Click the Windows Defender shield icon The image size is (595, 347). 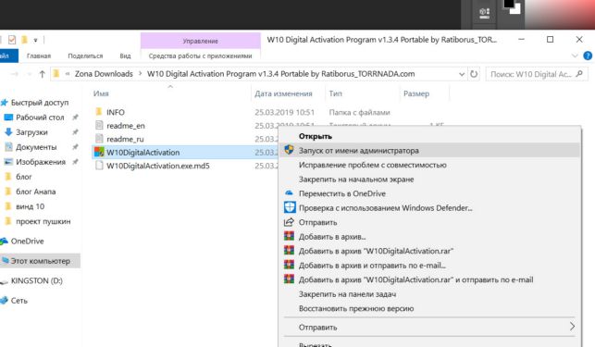(290, 207)
